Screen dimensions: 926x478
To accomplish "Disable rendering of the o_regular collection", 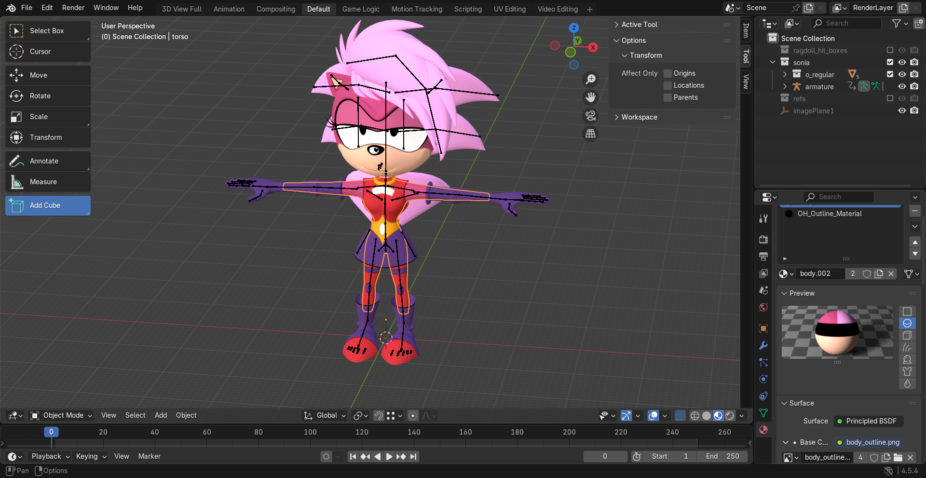I will point(914,74).
